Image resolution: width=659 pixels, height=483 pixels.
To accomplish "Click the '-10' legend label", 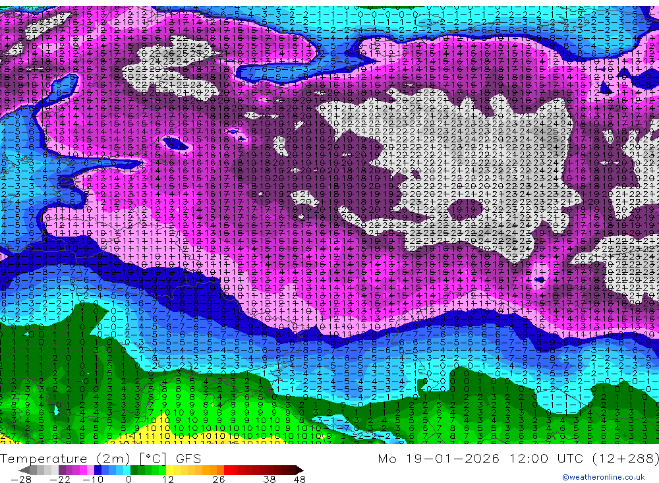I will (93, 480).
